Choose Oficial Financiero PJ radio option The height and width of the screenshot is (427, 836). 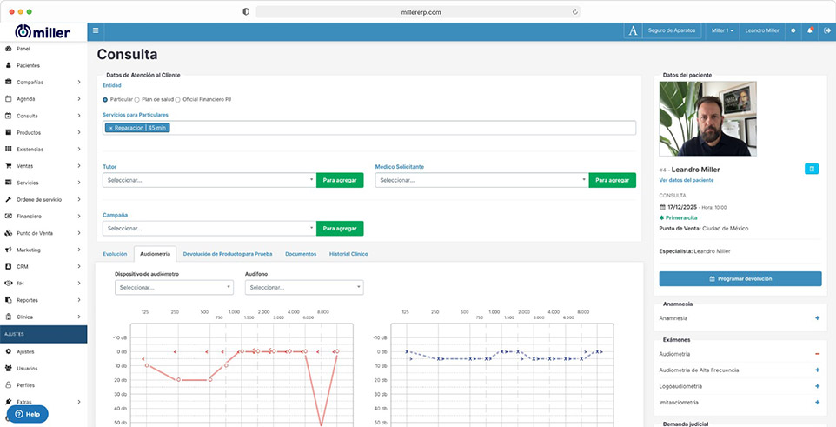tap(178, 99)
